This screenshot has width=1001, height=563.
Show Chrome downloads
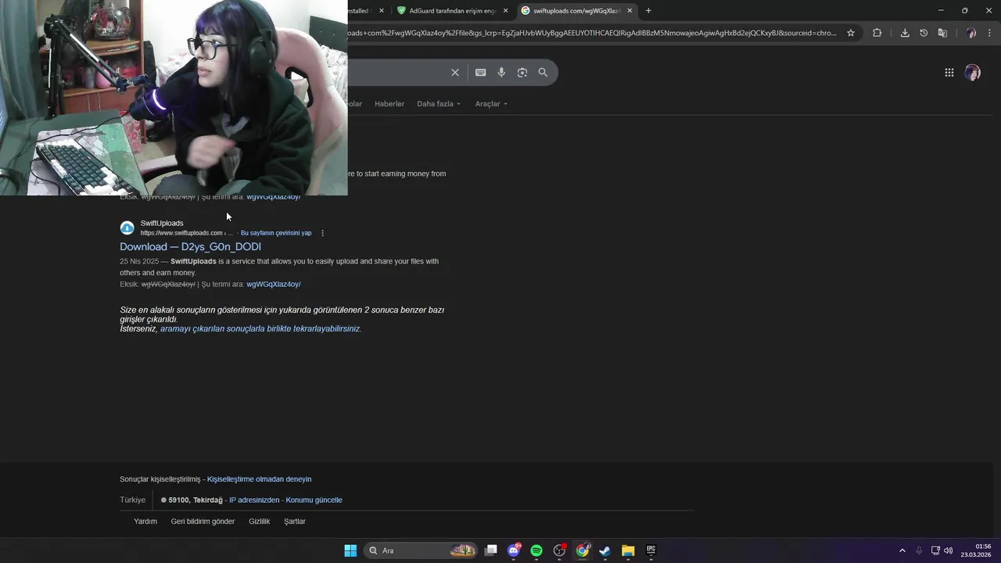[x=905, y=33]
